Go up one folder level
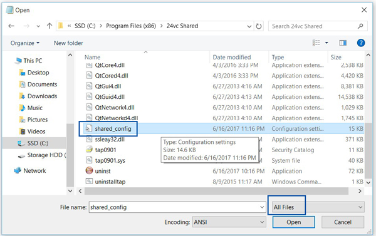This screenshot has width=376, height=236. 50,26
